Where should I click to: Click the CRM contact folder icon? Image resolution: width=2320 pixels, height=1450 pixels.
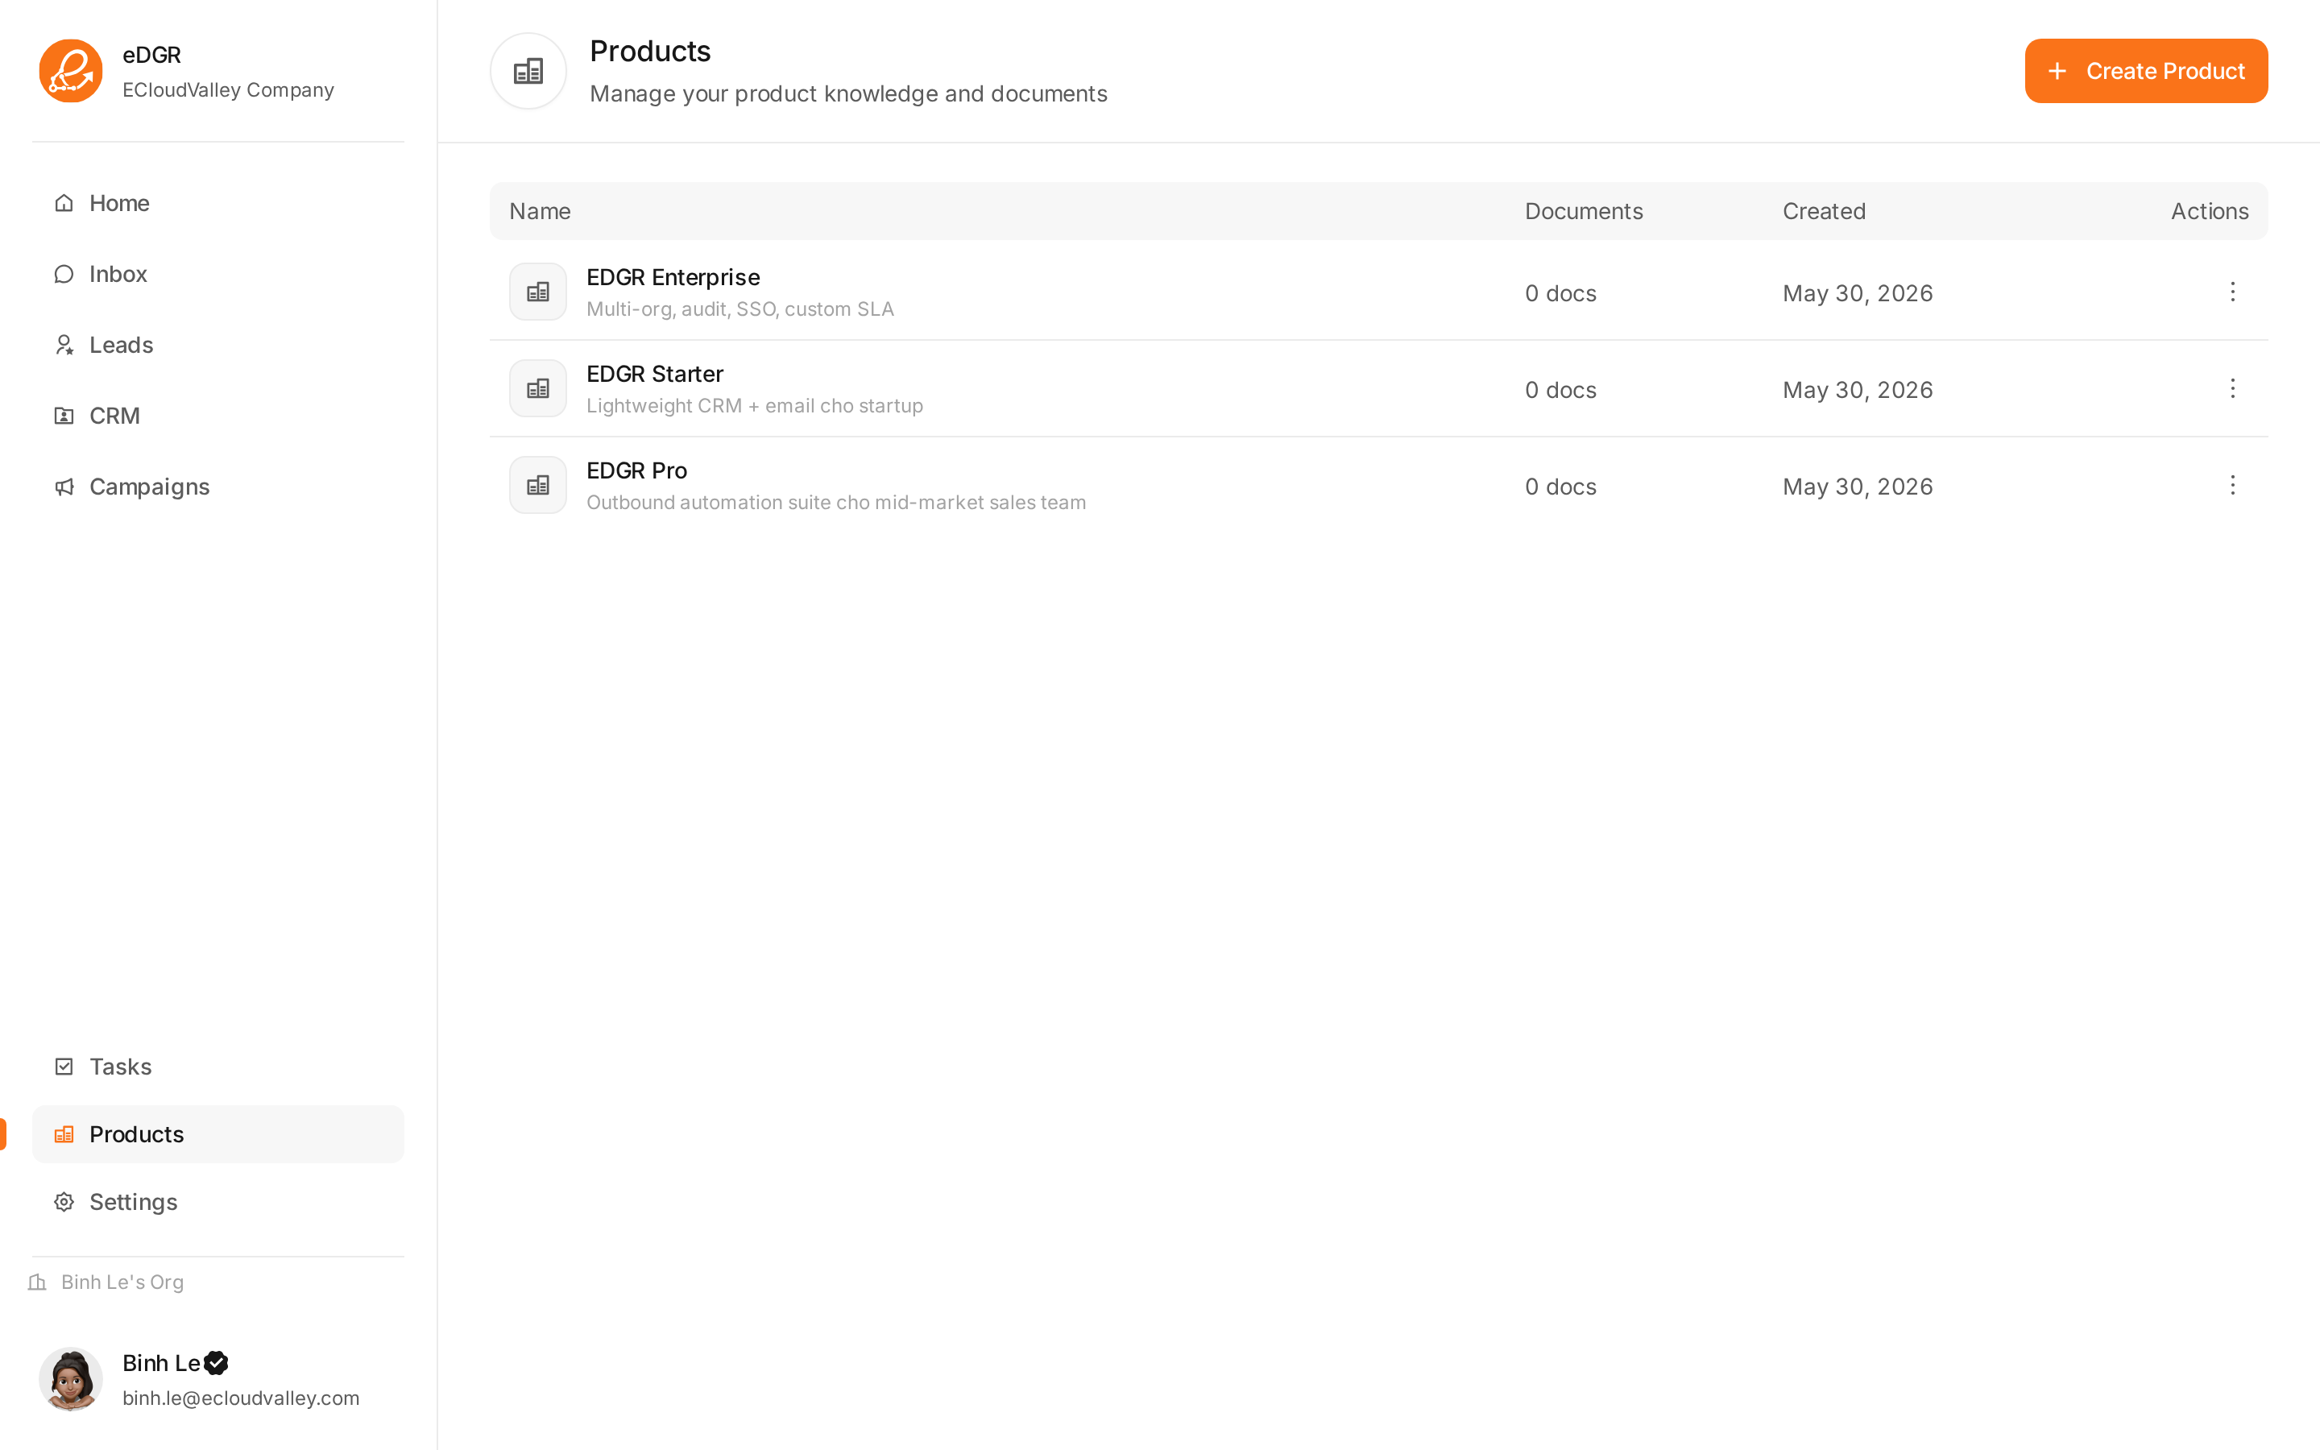tap(64, 416)
